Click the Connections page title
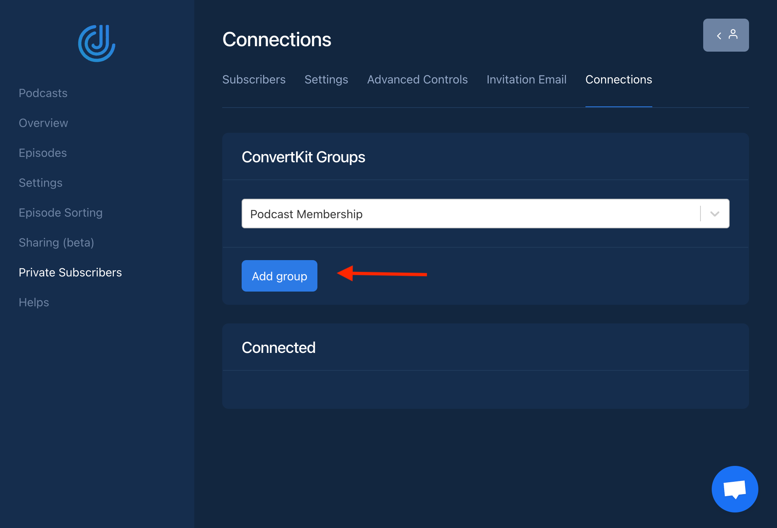This screenshot has height=528, width=777. (x=277, y=39)
